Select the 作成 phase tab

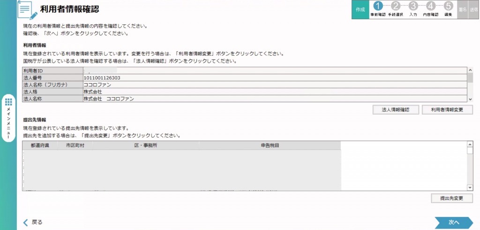pos(360,9)
